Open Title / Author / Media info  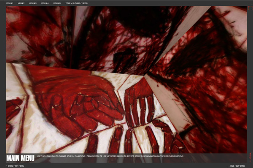(x=76, y=3)
